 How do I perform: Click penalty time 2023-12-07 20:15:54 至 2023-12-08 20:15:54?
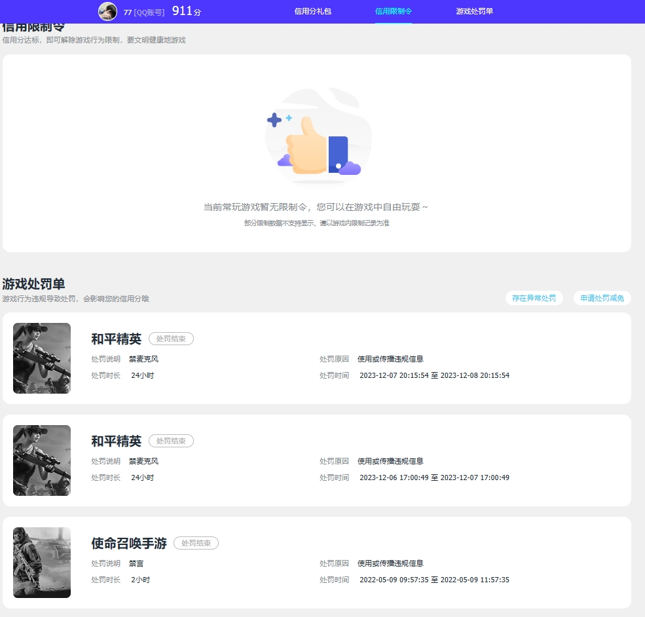pyautogui.click(x=434, y=375)
